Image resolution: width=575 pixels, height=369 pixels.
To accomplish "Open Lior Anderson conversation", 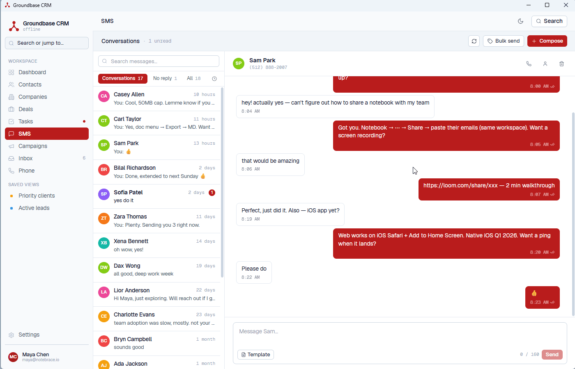I will (x=157, y=294).
